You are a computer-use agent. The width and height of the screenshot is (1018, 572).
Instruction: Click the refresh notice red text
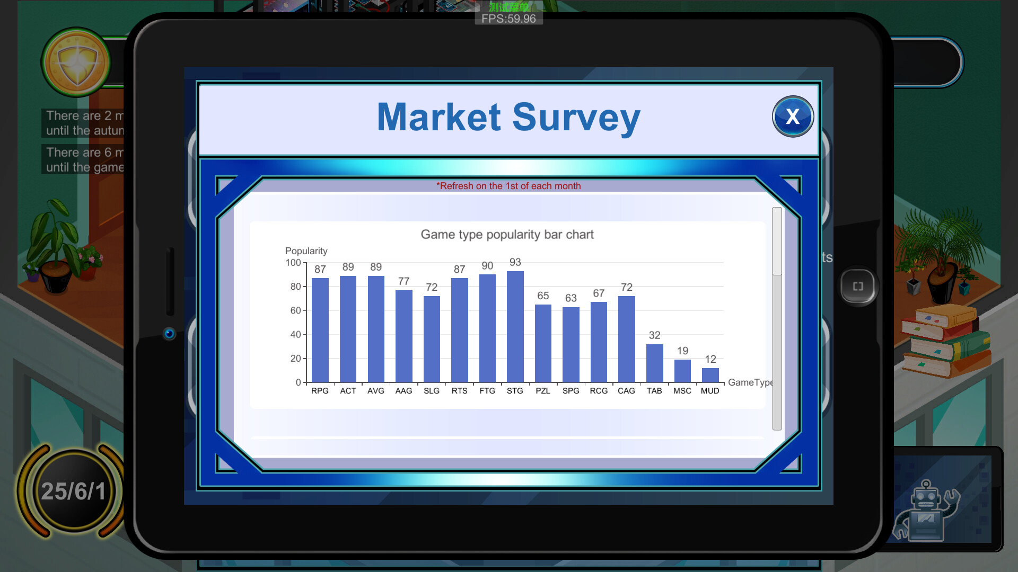[508, 186]
